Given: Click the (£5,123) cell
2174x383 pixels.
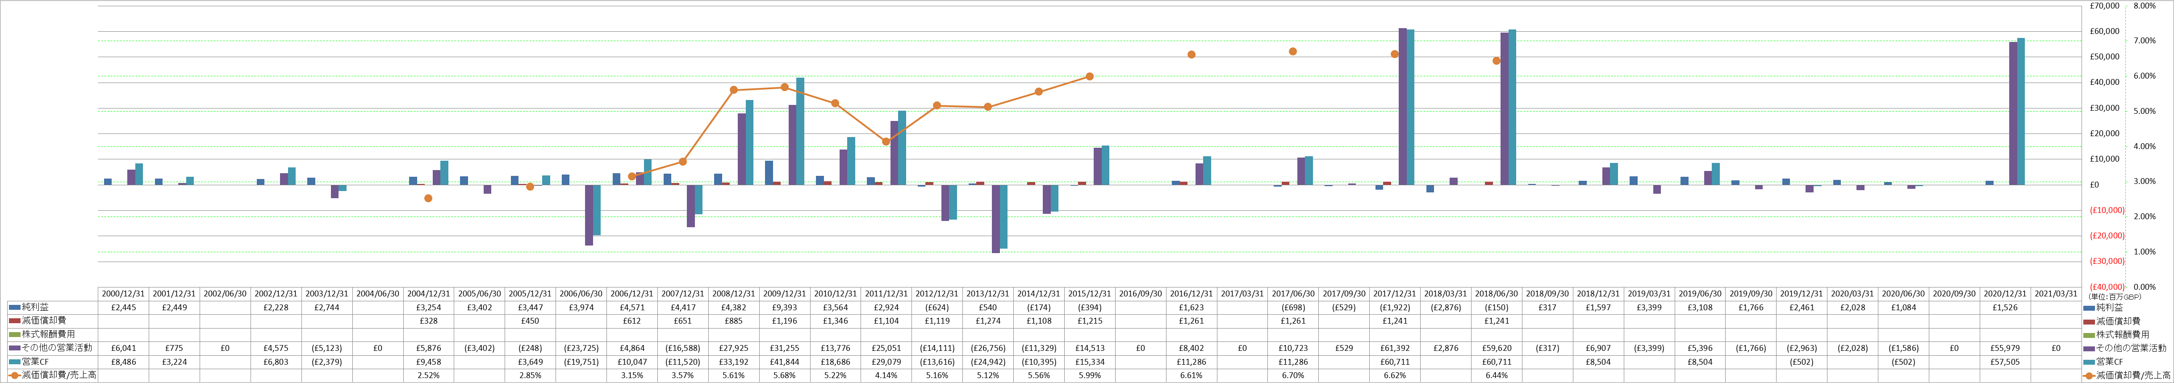Looking at the screenshot, I should [326, 349].
